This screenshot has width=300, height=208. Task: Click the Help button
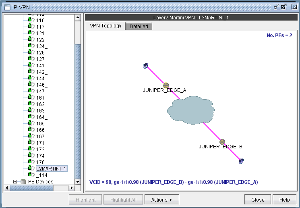tap(285, 200)
